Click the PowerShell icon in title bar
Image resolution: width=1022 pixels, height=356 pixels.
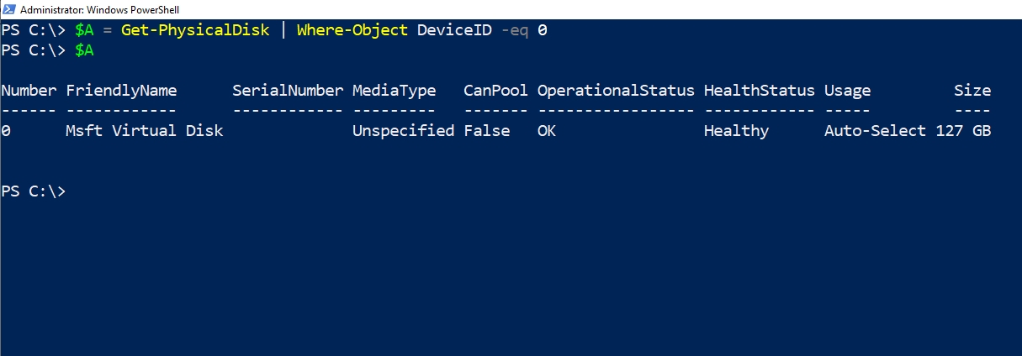pyautogui.click(x=8, y=9)
